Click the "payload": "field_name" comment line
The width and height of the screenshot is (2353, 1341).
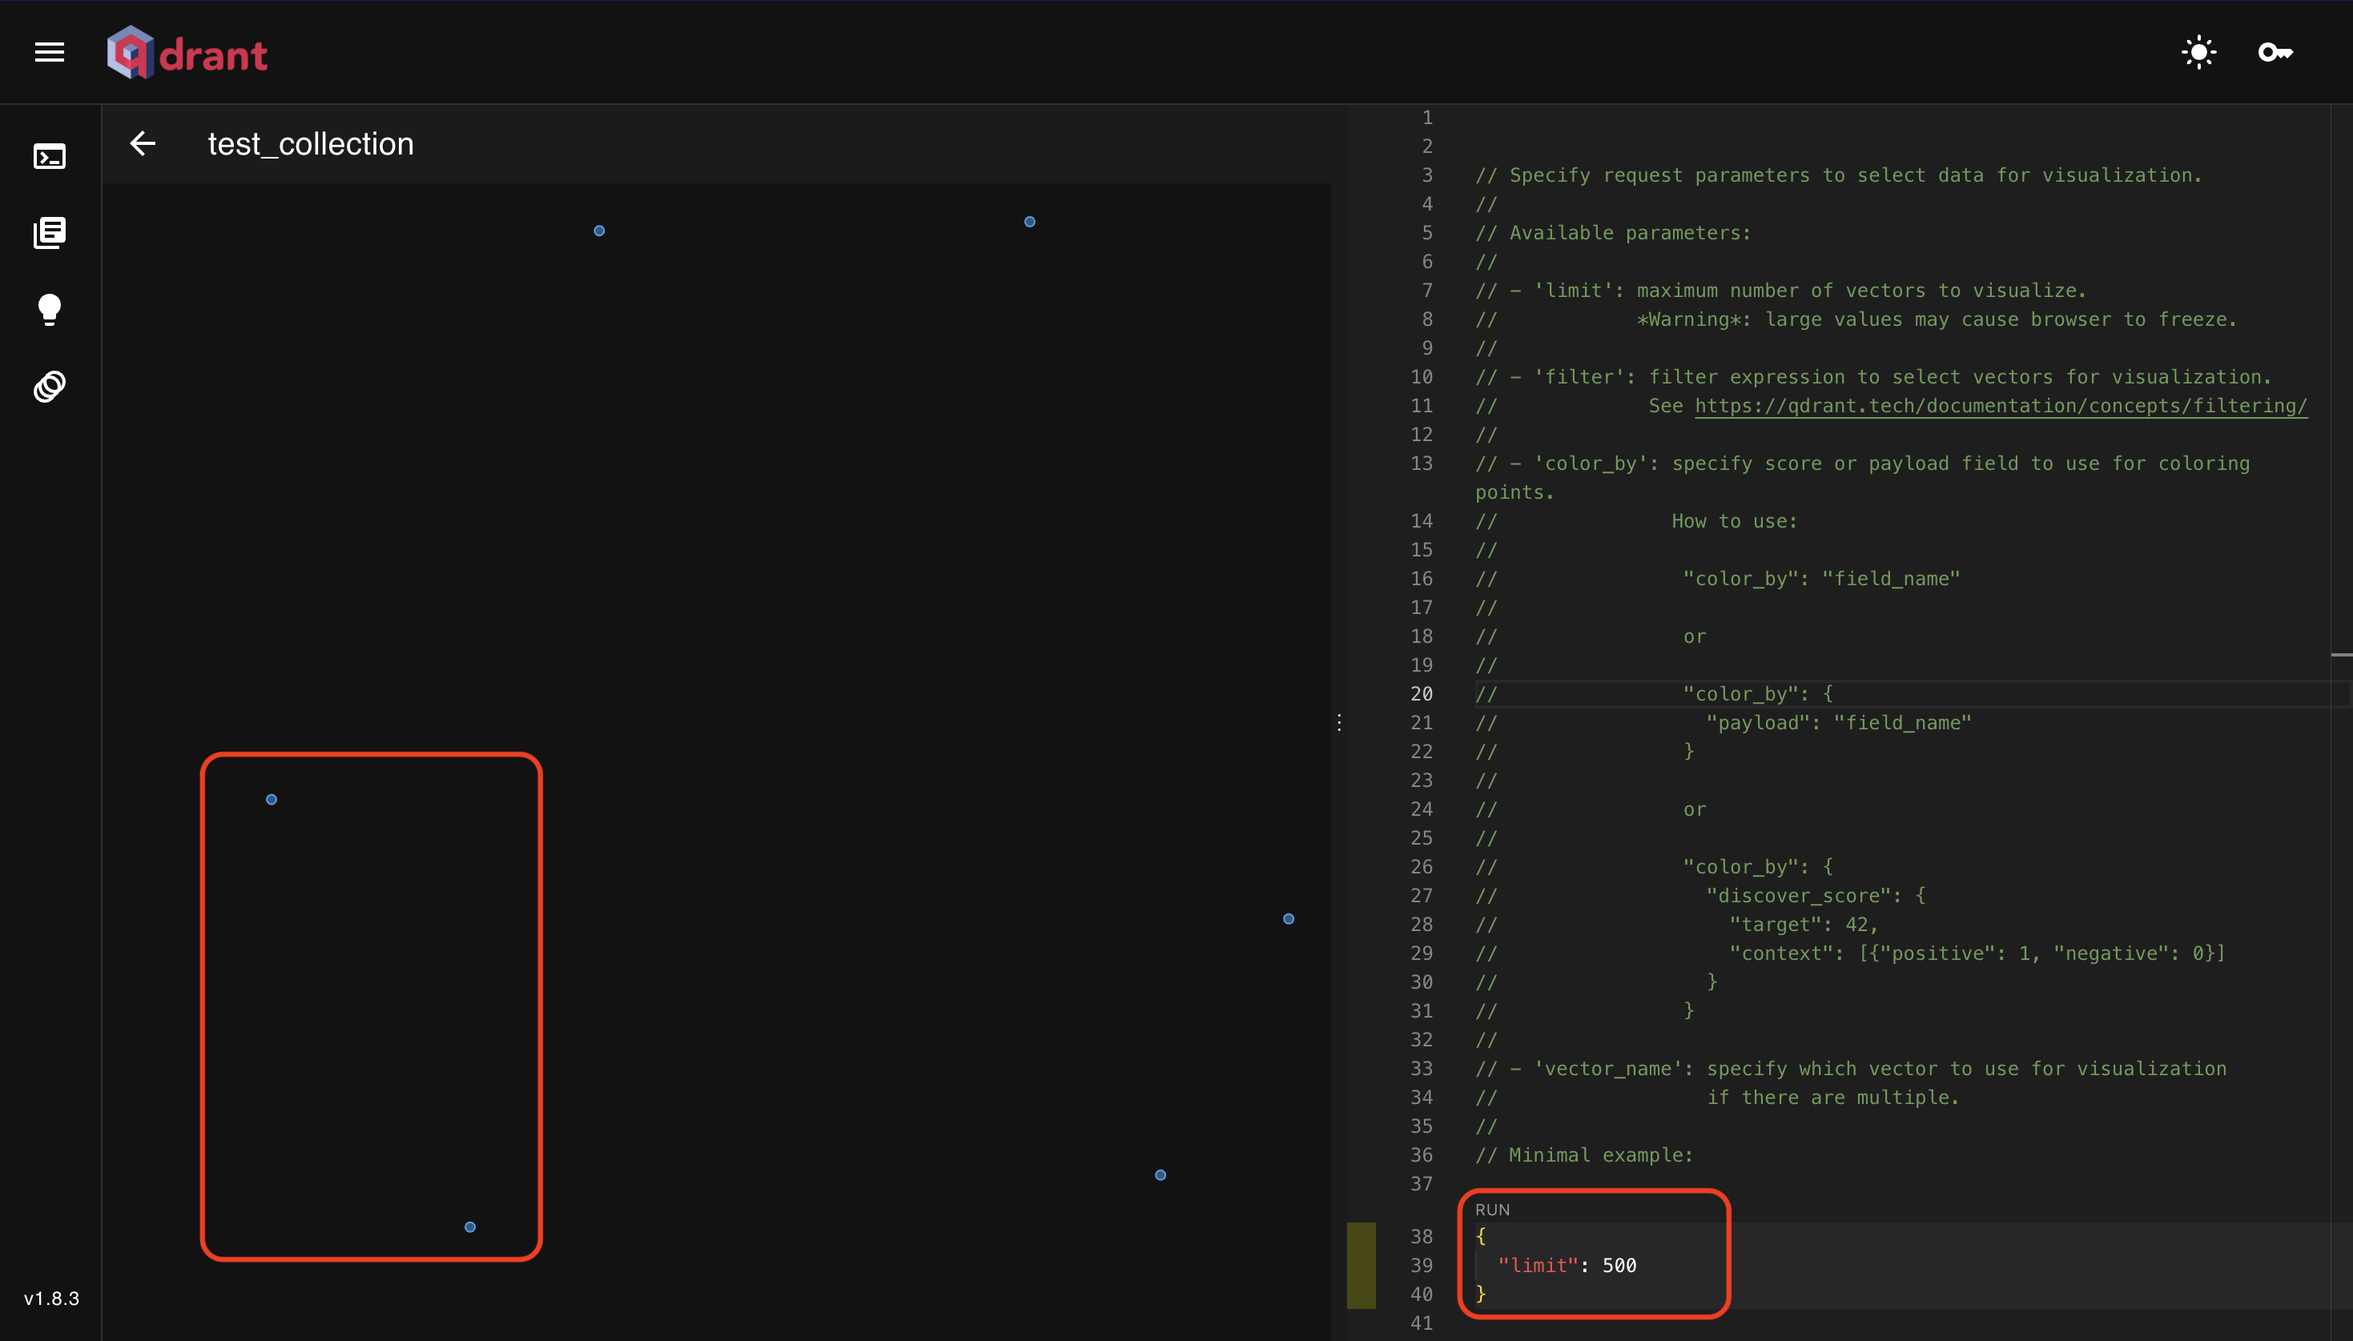1838,723
